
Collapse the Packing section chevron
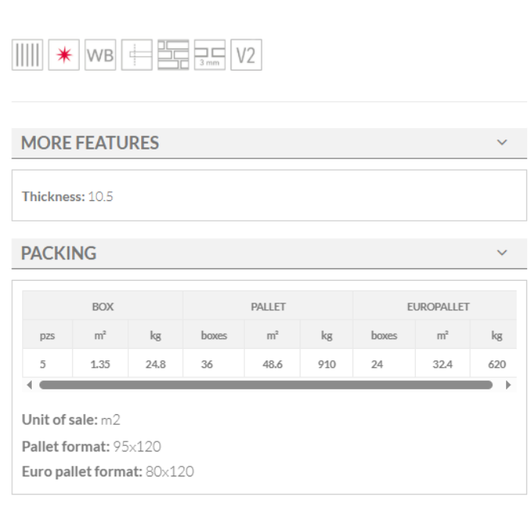501,253
